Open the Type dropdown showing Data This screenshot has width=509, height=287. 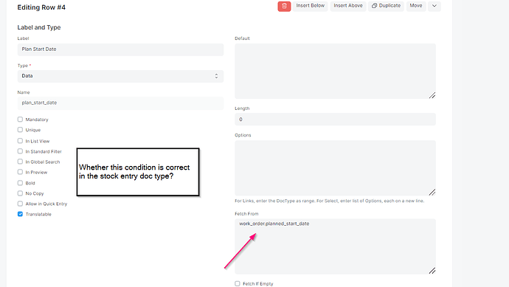120,76
